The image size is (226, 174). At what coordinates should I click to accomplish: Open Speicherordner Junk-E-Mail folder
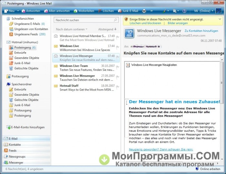(x=20, y=105)
